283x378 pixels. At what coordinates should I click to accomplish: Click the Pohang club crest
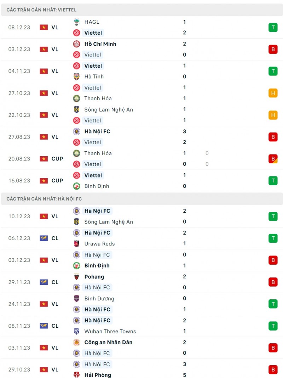pos(76,277)
